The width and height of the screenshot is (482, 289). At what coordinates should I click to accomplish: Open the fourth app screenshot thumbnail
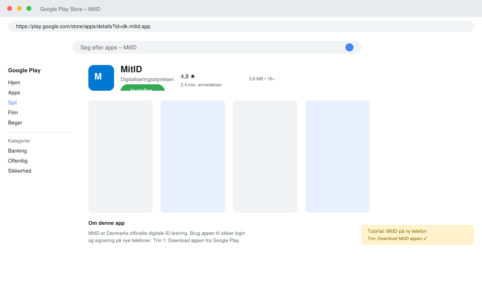[x=337, y=157]
